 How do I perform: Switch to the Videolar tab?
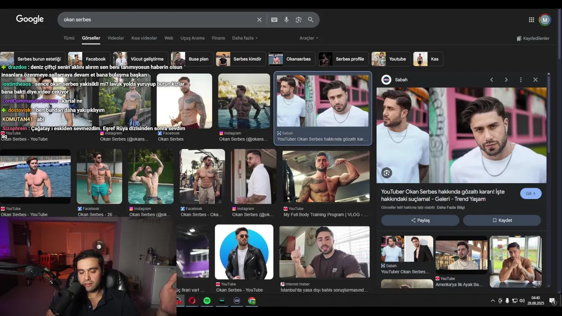(x=116, y=38)
